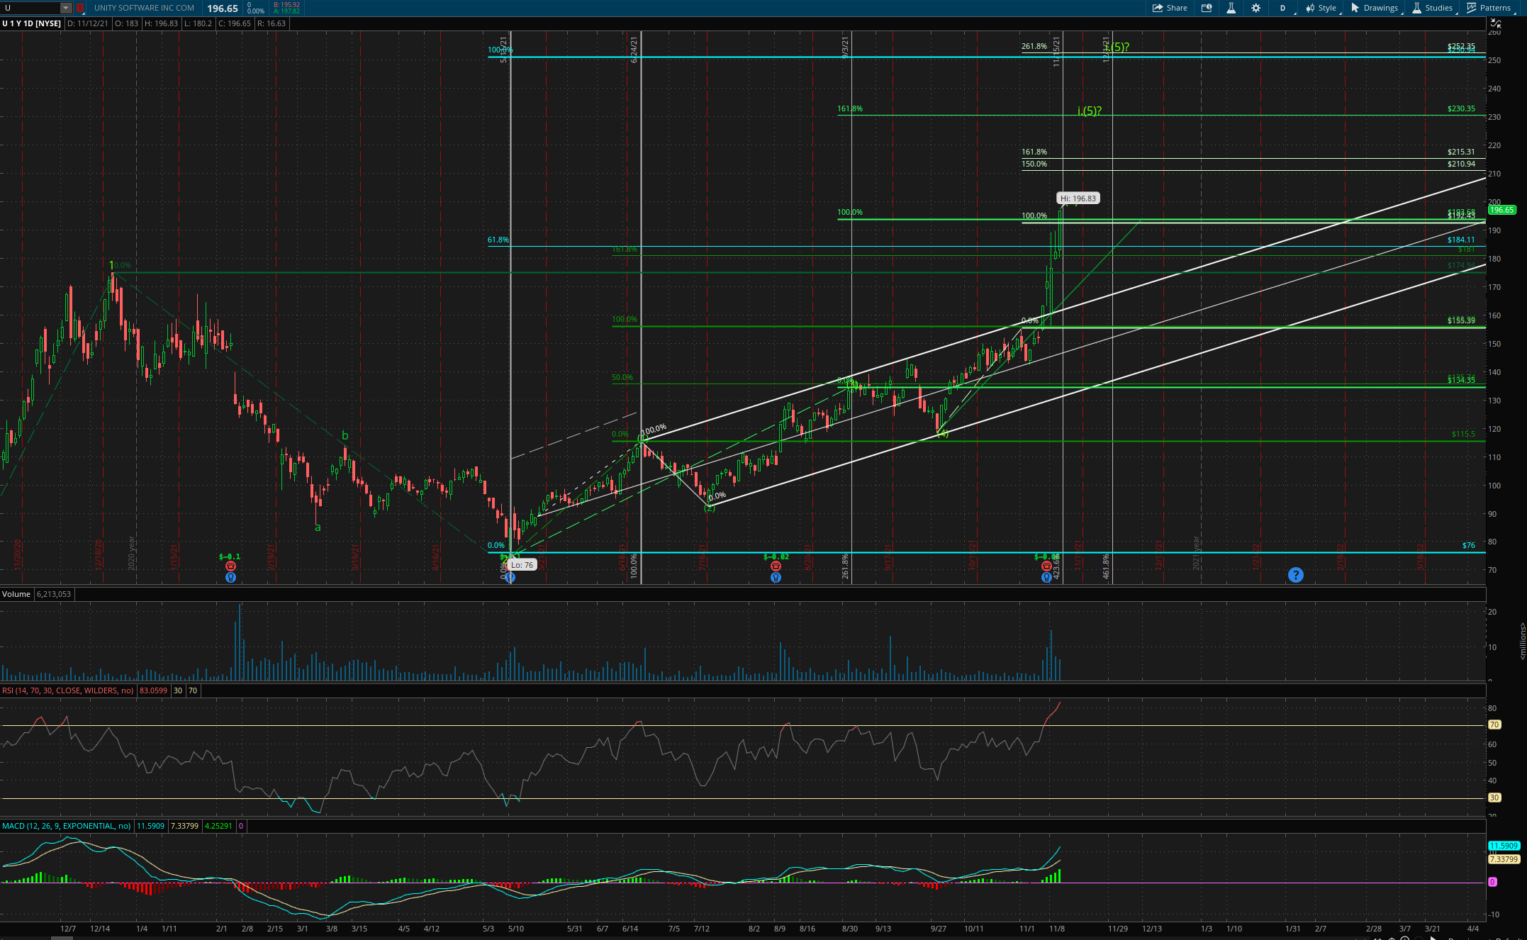This screenshot has width=1527, height=940.
Task: Open the D timeframe aggregation dropdown
Action: coord(1282,8)
